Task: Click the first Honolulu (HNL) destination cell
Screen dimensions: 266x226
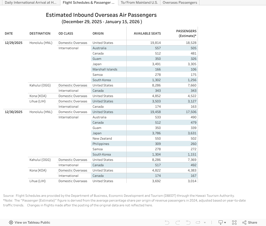Action: [x=41, y=43]
